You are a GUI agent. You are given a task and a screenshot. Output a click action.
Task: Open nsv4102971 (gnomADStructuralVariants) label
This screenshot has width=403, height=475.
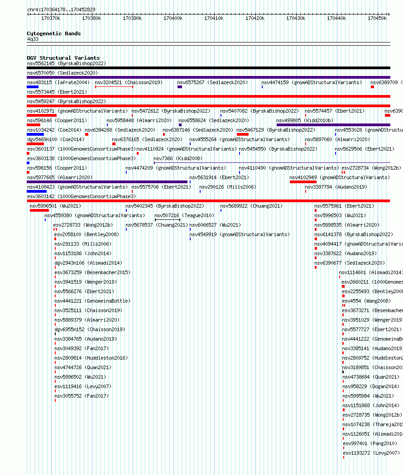(77, 111)
